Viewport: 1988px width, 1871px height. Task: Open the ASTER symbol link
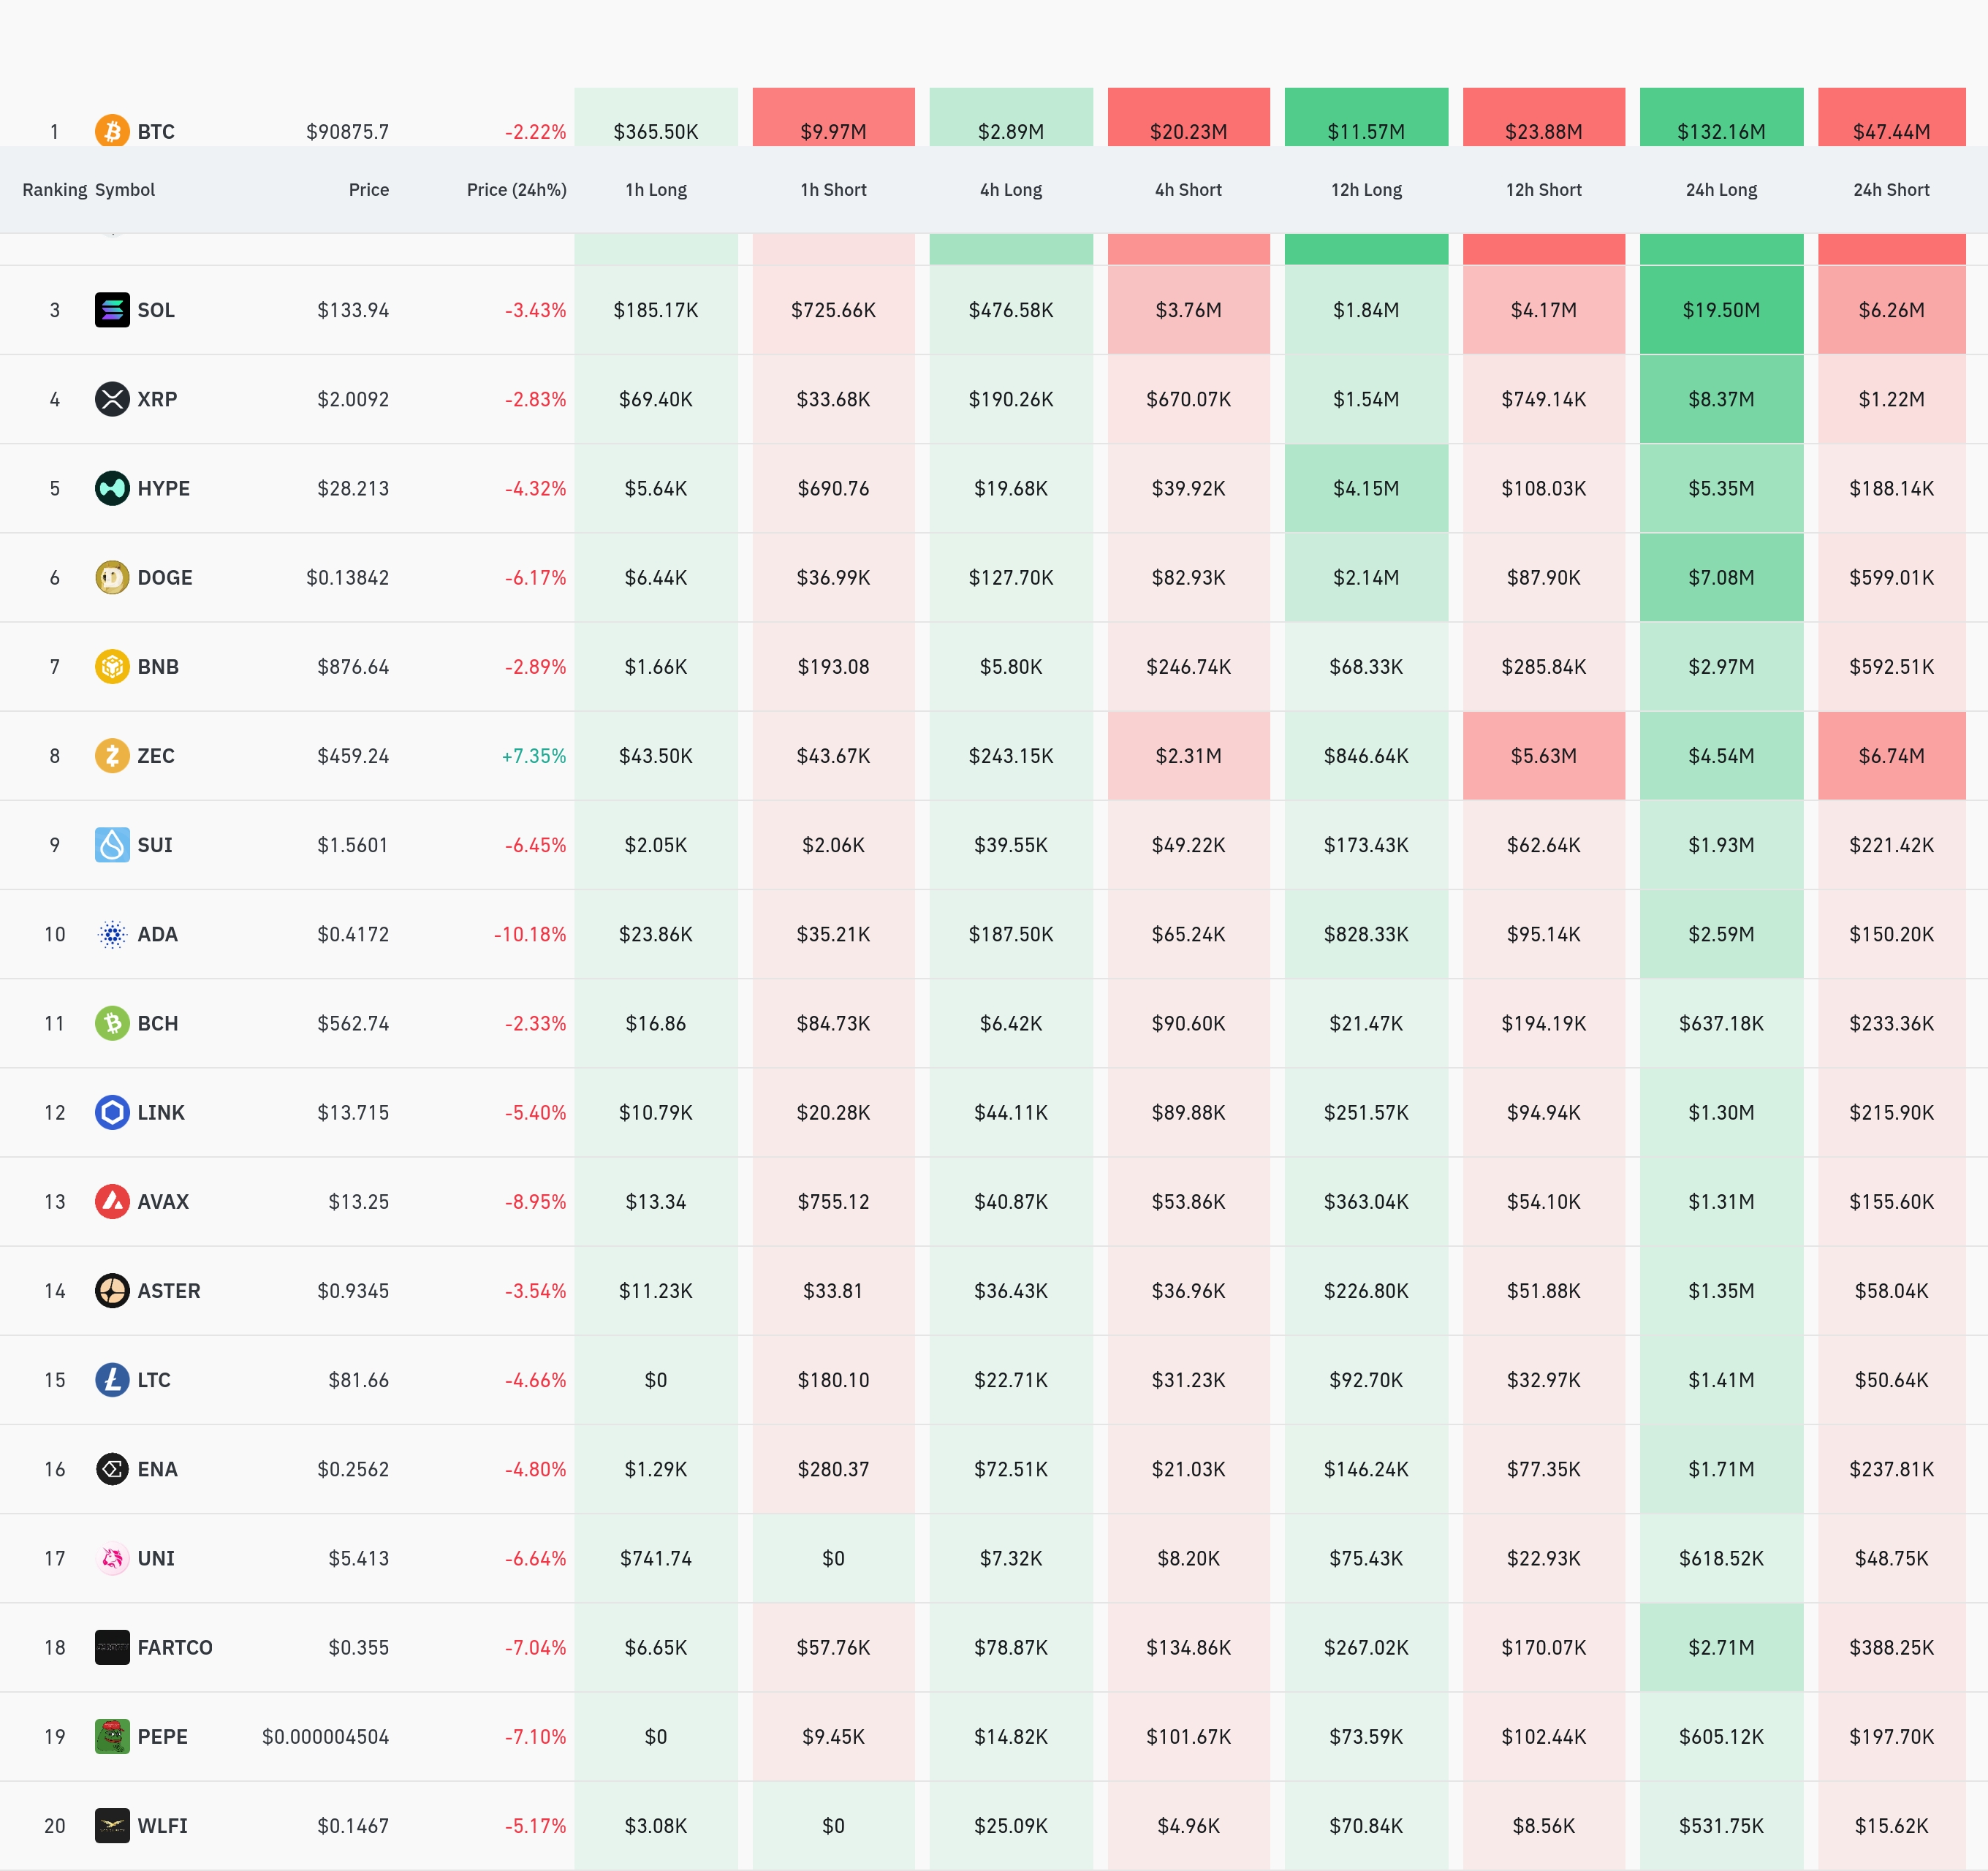168,1290
